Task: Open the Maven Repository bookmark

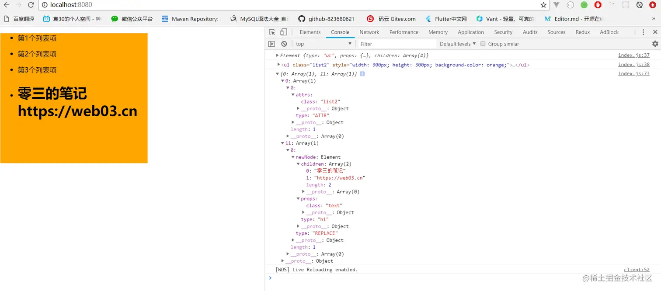Action: click(x=190, y=19)
